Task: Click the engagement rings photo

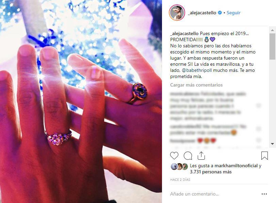Action: pyautogui.click(x=81, y=101)
